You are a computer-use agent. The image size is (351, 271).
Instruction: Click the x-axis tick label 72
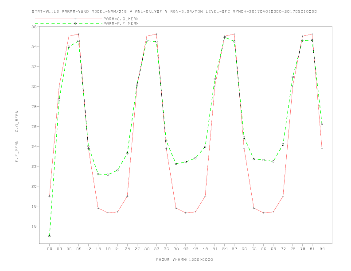click(283, 249)
